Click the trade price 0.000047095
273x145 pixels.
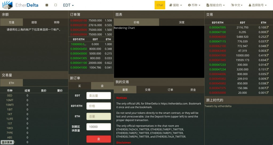tap(218, 28)
